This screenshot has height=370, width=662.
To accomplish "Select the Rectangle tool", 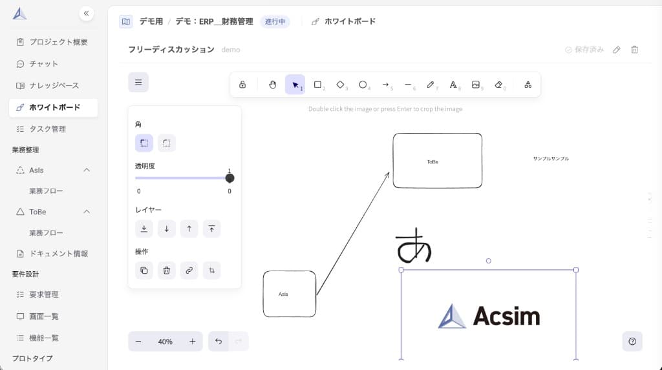I will 318,85.
